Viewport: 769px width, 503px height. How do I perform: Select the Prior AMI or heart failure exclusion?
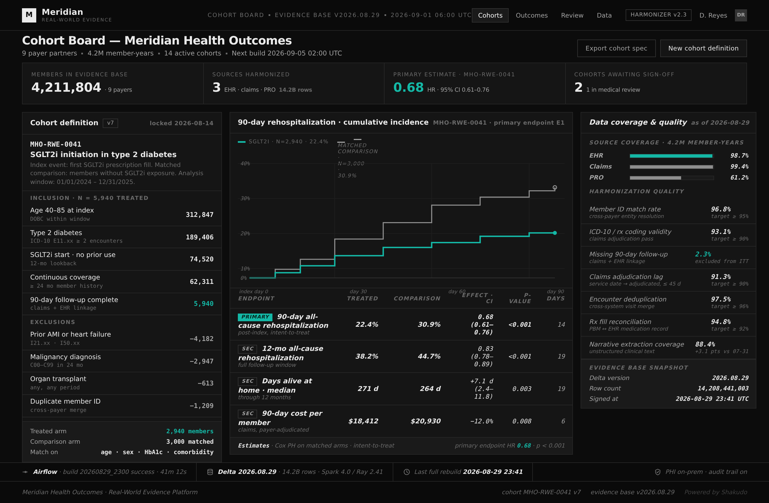click(122, 339)
